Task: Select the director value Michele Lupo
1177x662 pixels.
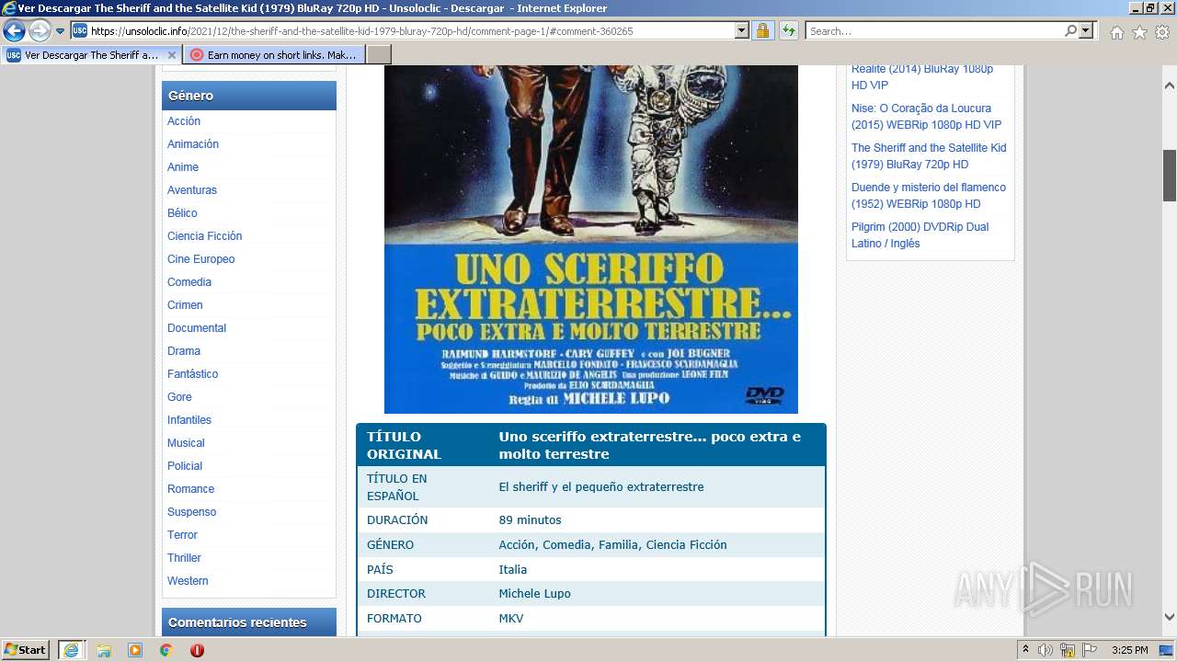Action: coord(534,594)
